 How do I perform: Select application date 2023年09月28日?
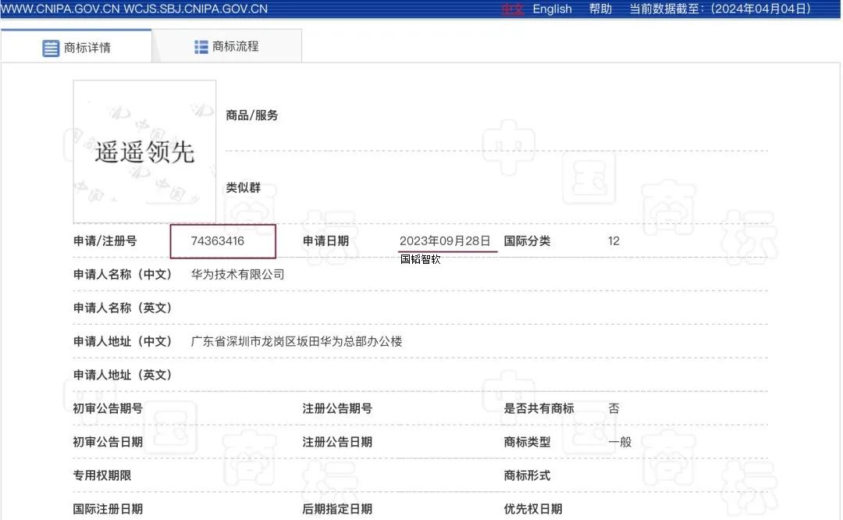point(445,241)
